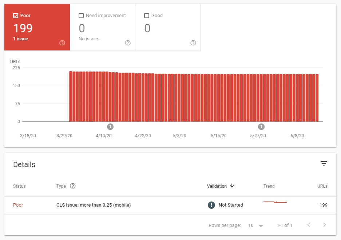Click the Not Started exclamation icon
The image size is (341, 240).
(211, 205)
